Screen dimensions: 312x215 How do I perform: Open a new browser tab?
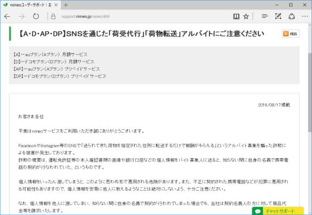point(66,5)
